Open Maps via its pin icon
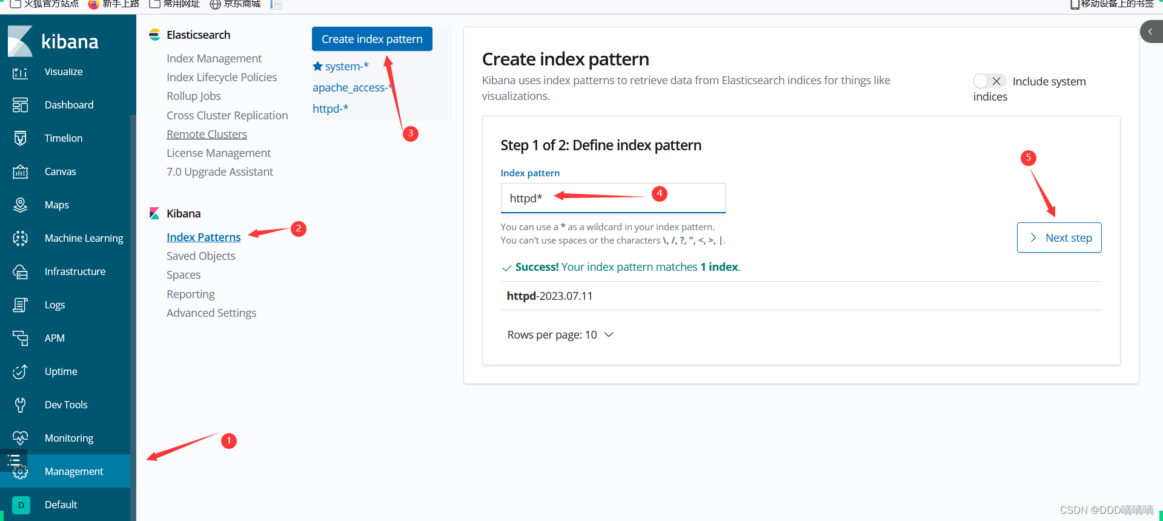Image resolution: width=1163 pixels, height=521 pixels. click(20, 205)
